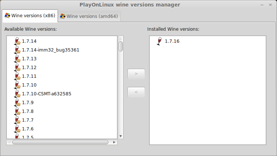Pick version 1.7.7
This screenshot has width=277, height=156.
[x=28, y=120]
